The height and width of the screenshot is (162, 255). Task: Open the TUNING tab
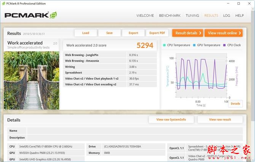tap(192, 16)
